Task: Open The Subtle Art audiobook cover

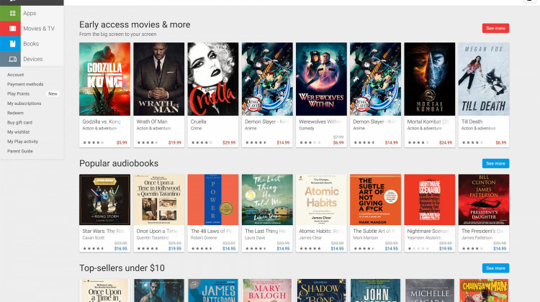Action: [x=375, y=199]
